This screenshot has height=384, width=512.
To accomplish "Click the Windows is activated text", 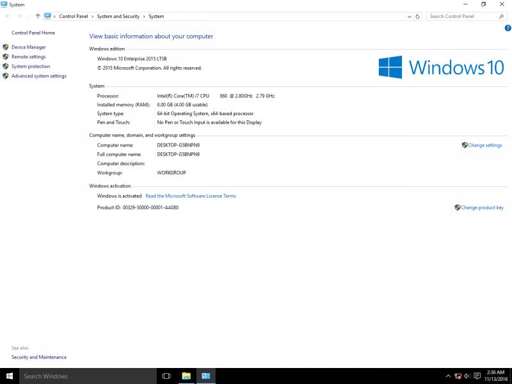I will (119, 196).
